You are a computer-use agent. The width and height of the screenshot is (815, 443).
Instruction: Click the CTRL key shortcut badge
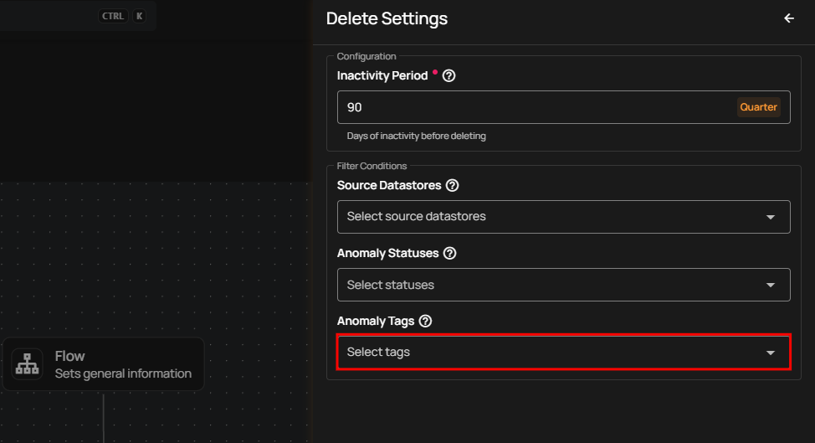112,16
